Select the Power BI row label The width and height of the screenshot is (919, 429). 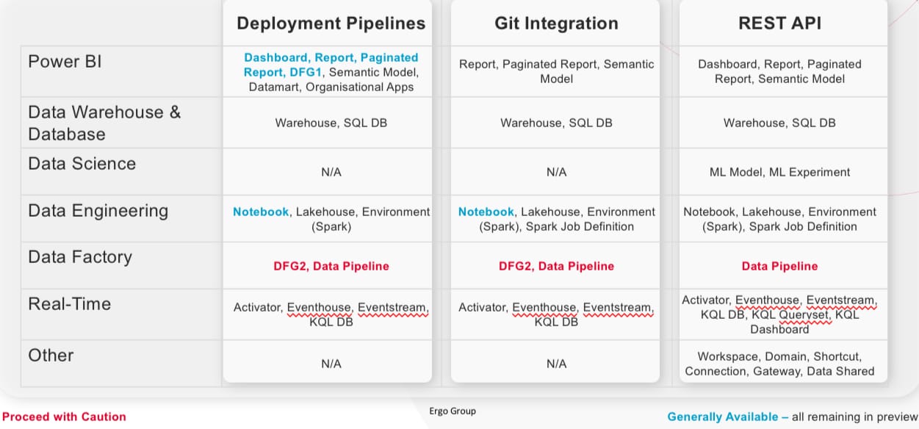(x=65, y=61)
